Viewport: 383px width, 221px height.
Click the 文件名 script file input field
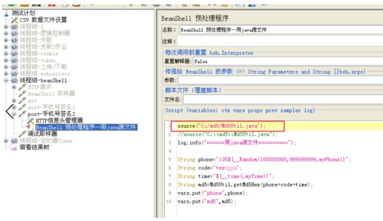[x=283, y=99]
